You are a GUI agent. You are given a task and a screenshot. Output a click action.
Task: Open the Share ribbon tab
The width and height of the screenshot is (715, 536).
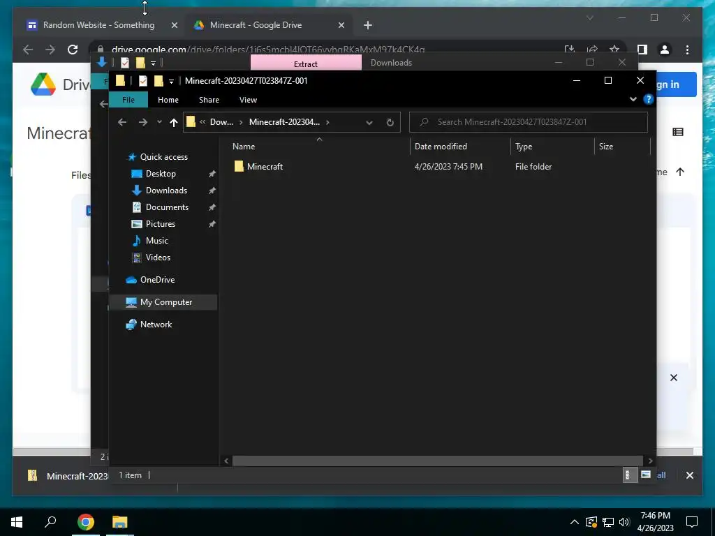pyautogui.click(x=209, y=99)
